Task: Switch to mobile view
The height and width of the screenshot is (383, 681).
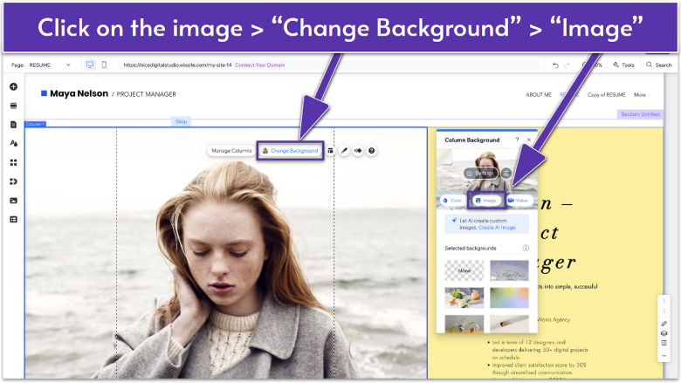Action: click(x=104, y=65)
